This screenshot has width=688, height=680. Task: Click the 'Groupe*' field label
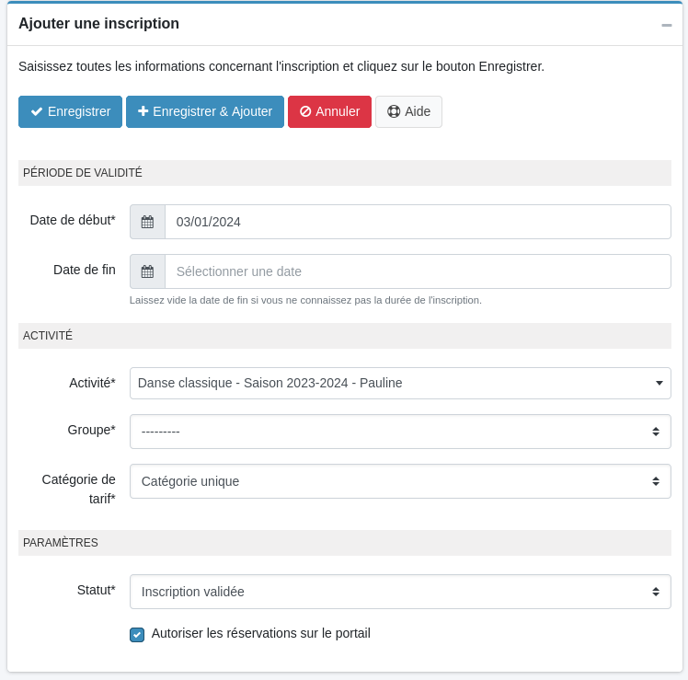coord(91,430)
